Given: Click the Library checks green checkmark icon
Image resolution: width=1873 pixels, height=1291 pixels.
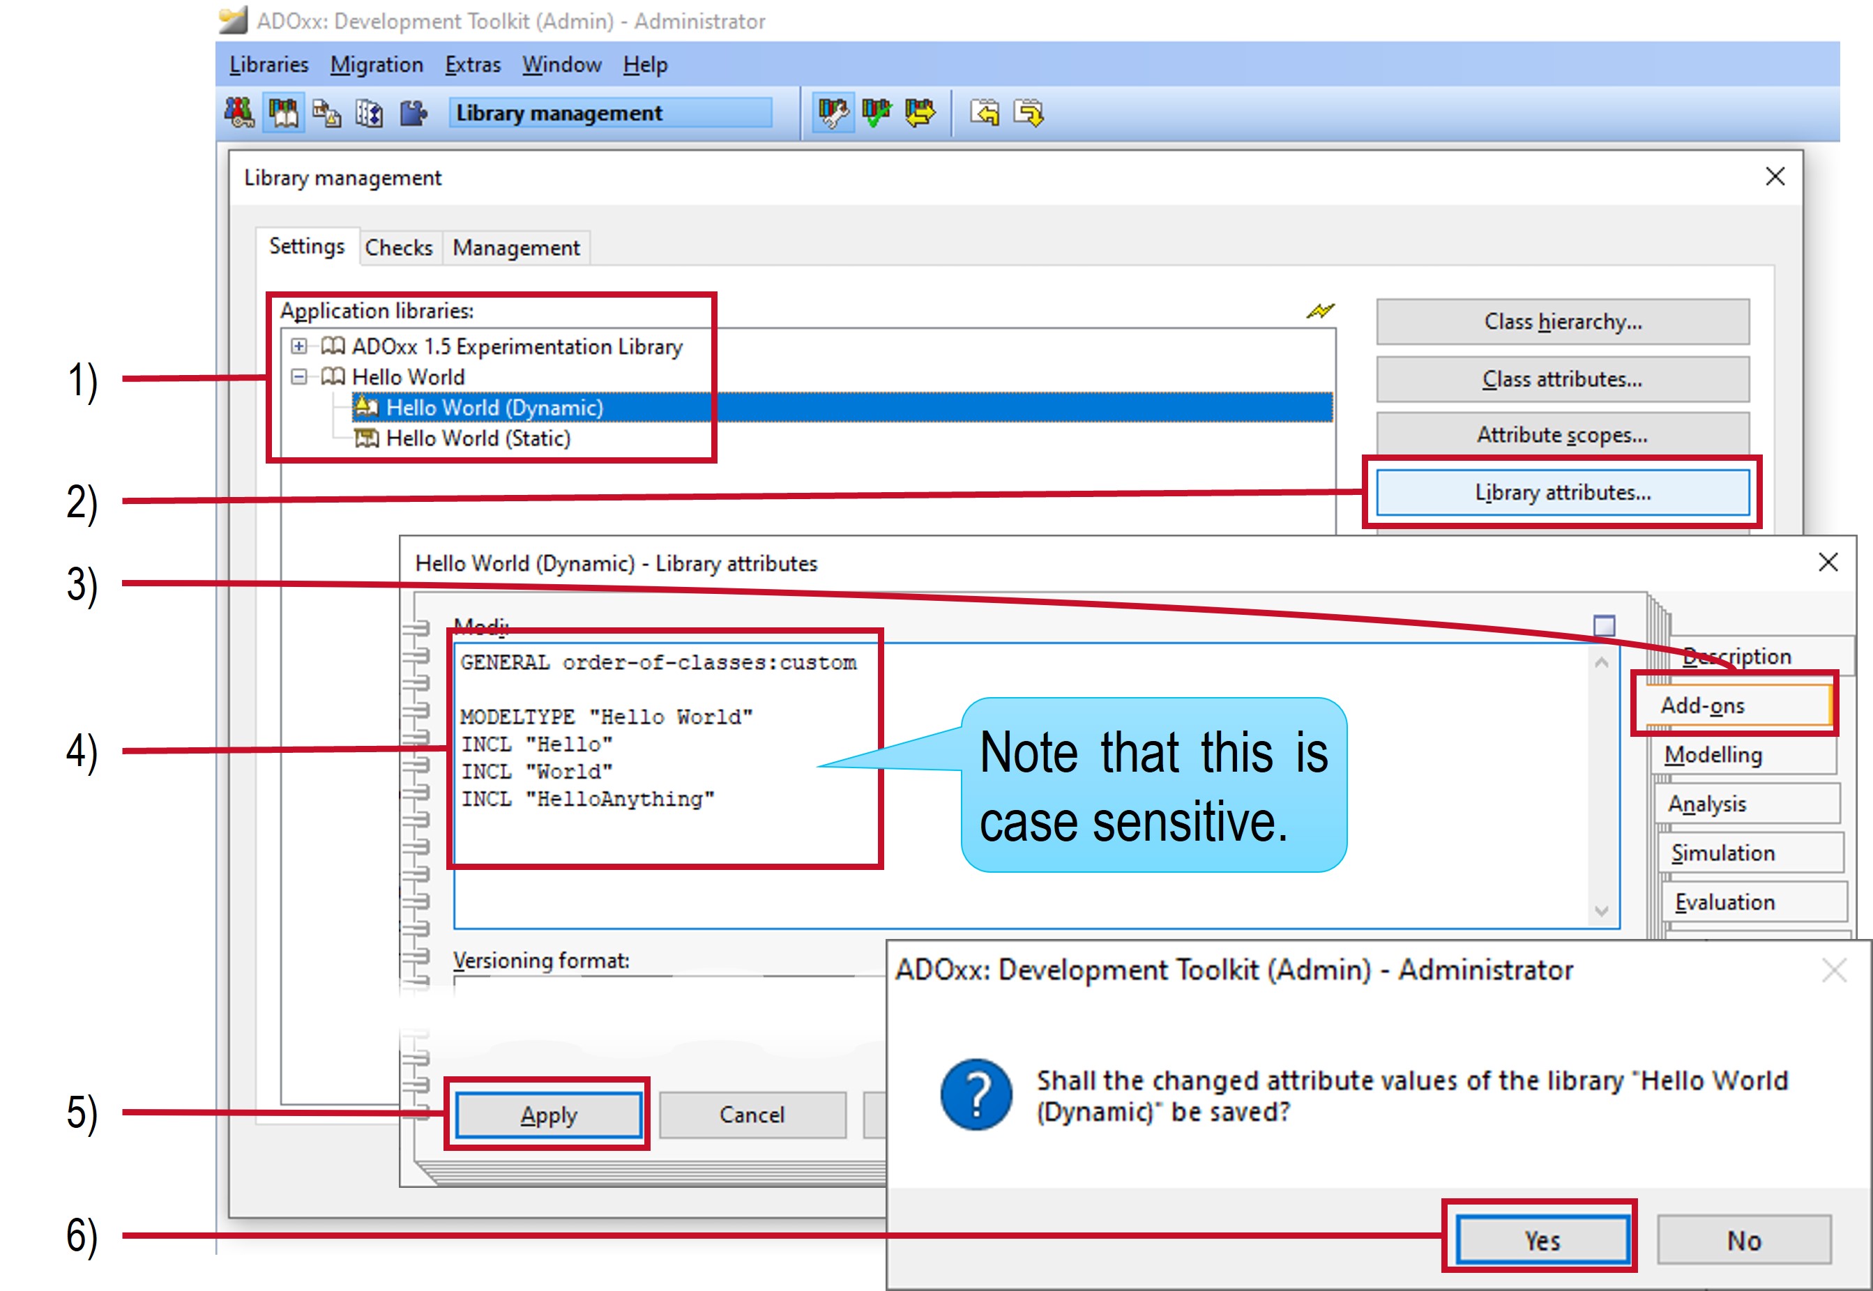Looking at the screenshot, I should click(x=877, y=112).
